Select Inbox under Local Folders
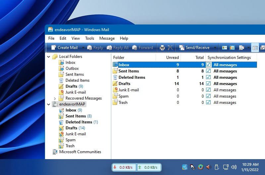Viewport: 265px width, 175px height. [67, 63]
